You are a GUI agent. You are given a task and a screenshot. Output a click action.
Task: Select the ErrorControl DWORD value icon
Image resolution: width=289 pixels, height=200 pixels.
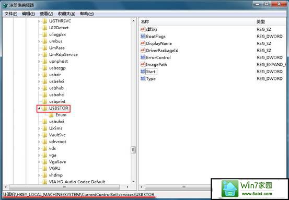pos(143,57)
